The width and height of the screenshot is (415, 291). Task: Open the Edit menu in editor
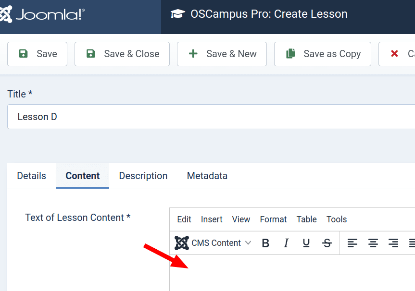[x=184, y=219]
